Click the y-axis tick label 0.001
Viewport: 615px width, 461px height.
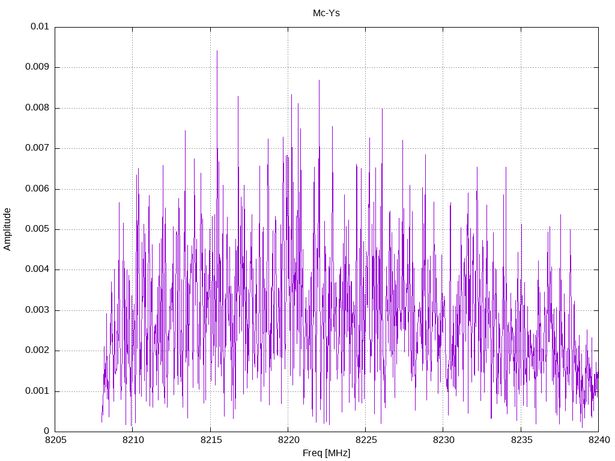point(37,391)
